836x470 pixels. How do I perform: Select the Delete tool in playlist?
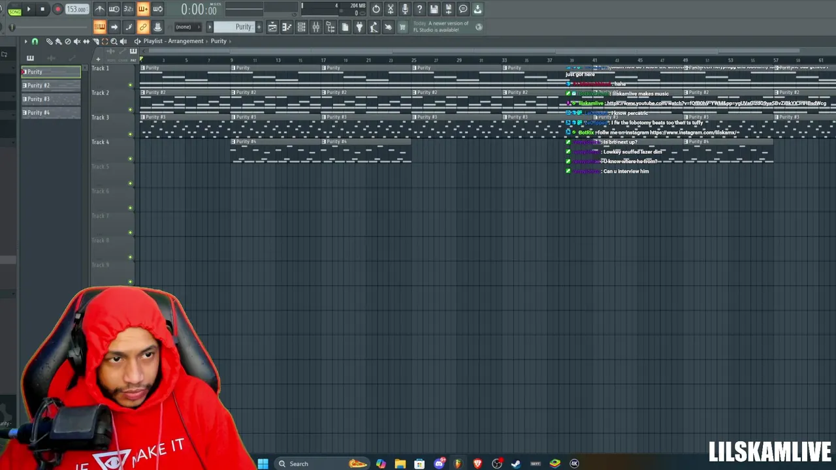[68, 41]
